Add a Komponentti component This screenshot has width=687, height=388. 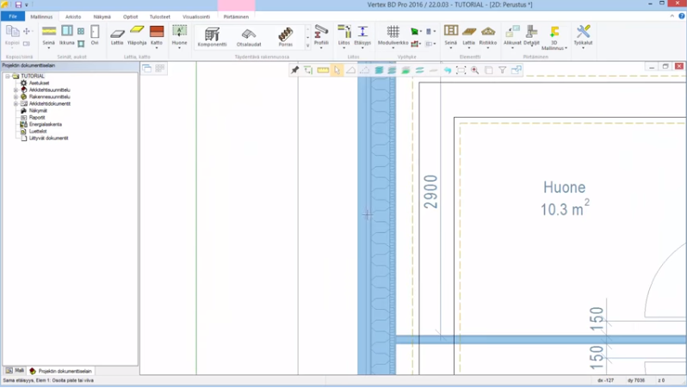[x=212, y=36]
